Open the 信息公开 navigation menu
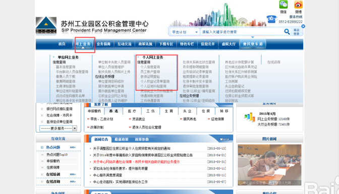Screen dimensions: 339x194 click(208, 44)
